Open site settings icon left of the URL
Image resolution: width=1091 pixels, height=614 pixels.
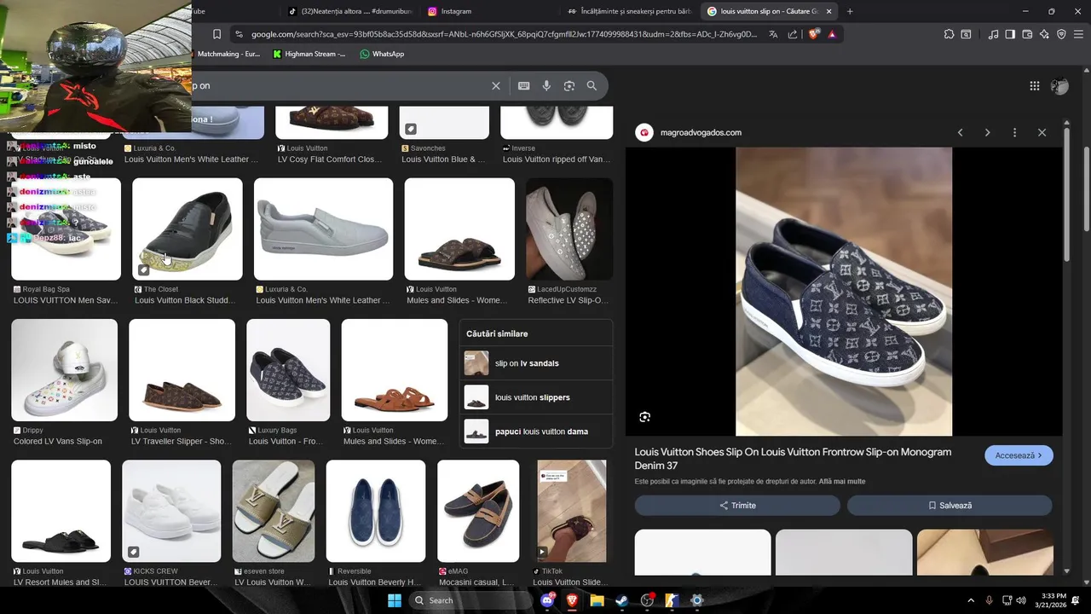pos(240,34)
